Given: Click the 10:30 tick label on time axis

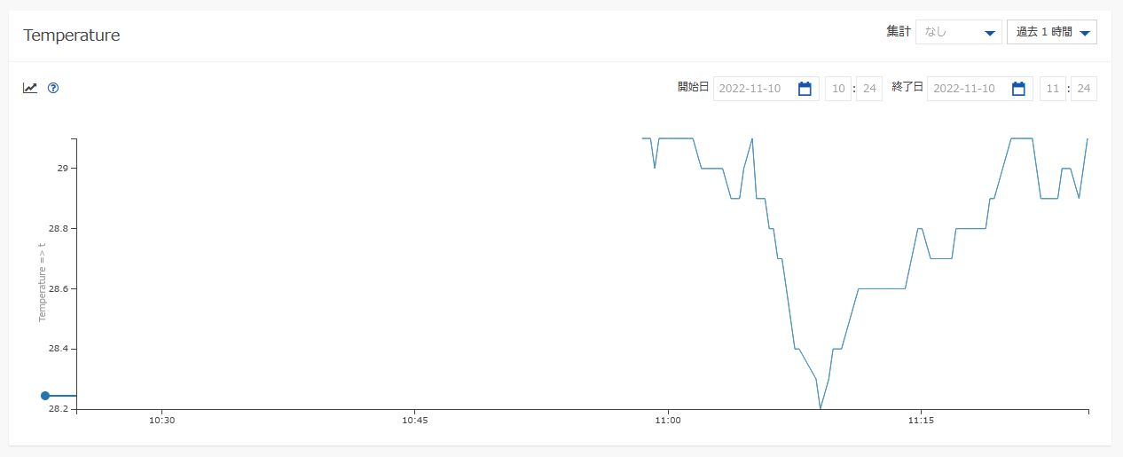Looking at the screenshot, I should 161,422.
